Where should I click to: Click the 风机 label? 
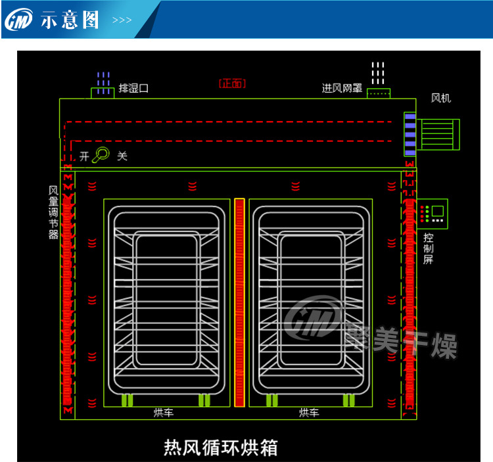coord(441,98)
